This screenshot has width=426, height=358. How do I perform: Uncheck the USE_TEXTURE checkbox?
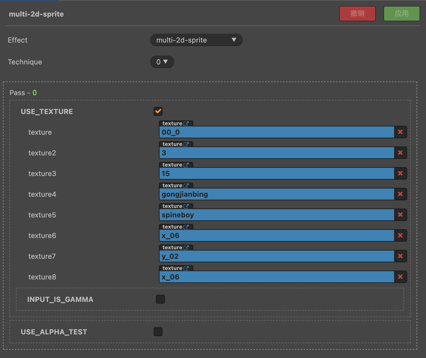click(158, 111)
